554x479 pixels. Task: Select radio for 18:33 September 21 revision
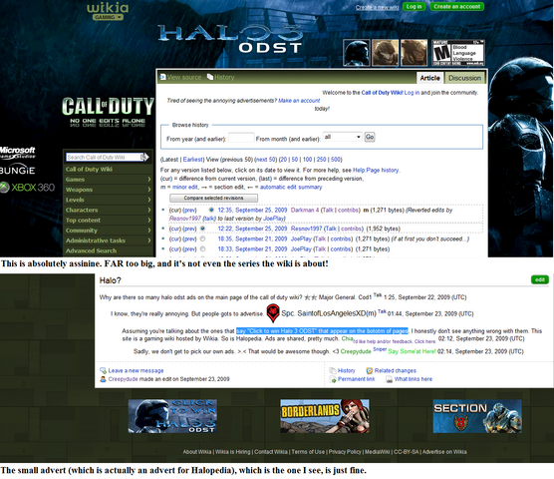click(202, 249)
